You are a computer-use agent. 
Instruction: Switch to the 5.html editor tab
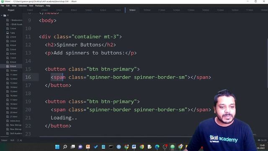click(x=88, y=10)
